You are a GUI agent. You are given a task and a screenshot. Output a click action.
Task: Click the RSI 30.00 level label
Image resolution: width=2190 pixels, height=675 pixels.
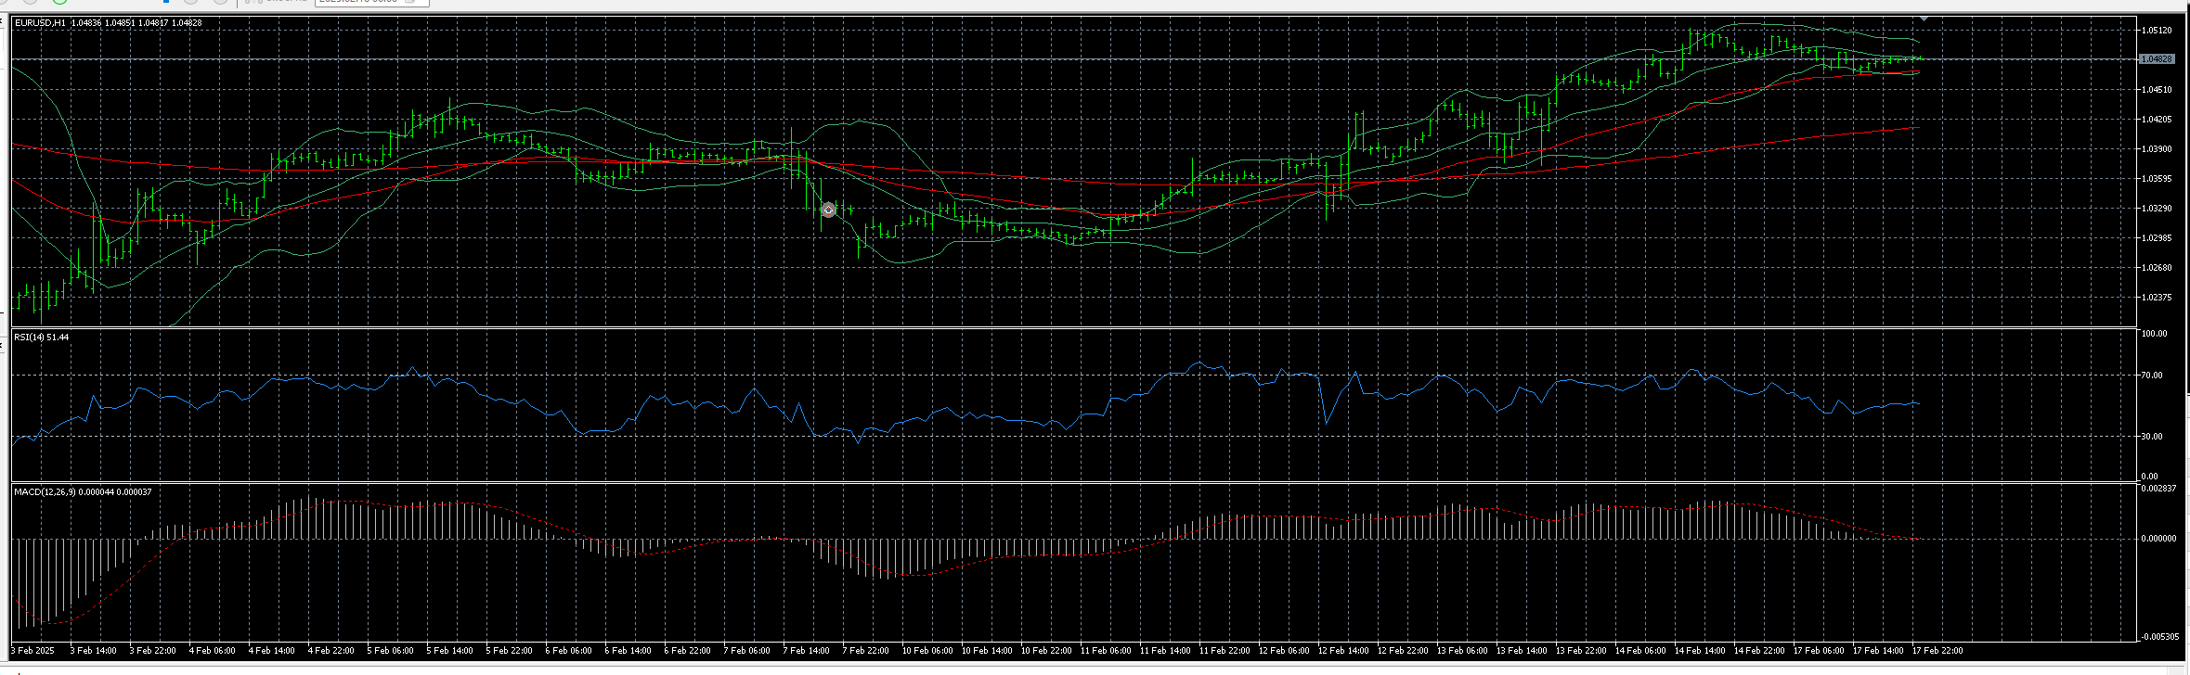click(x=2153, y=437)
